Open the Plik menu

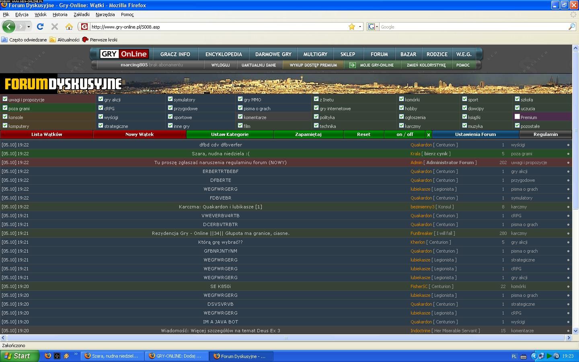pos(6,14)
